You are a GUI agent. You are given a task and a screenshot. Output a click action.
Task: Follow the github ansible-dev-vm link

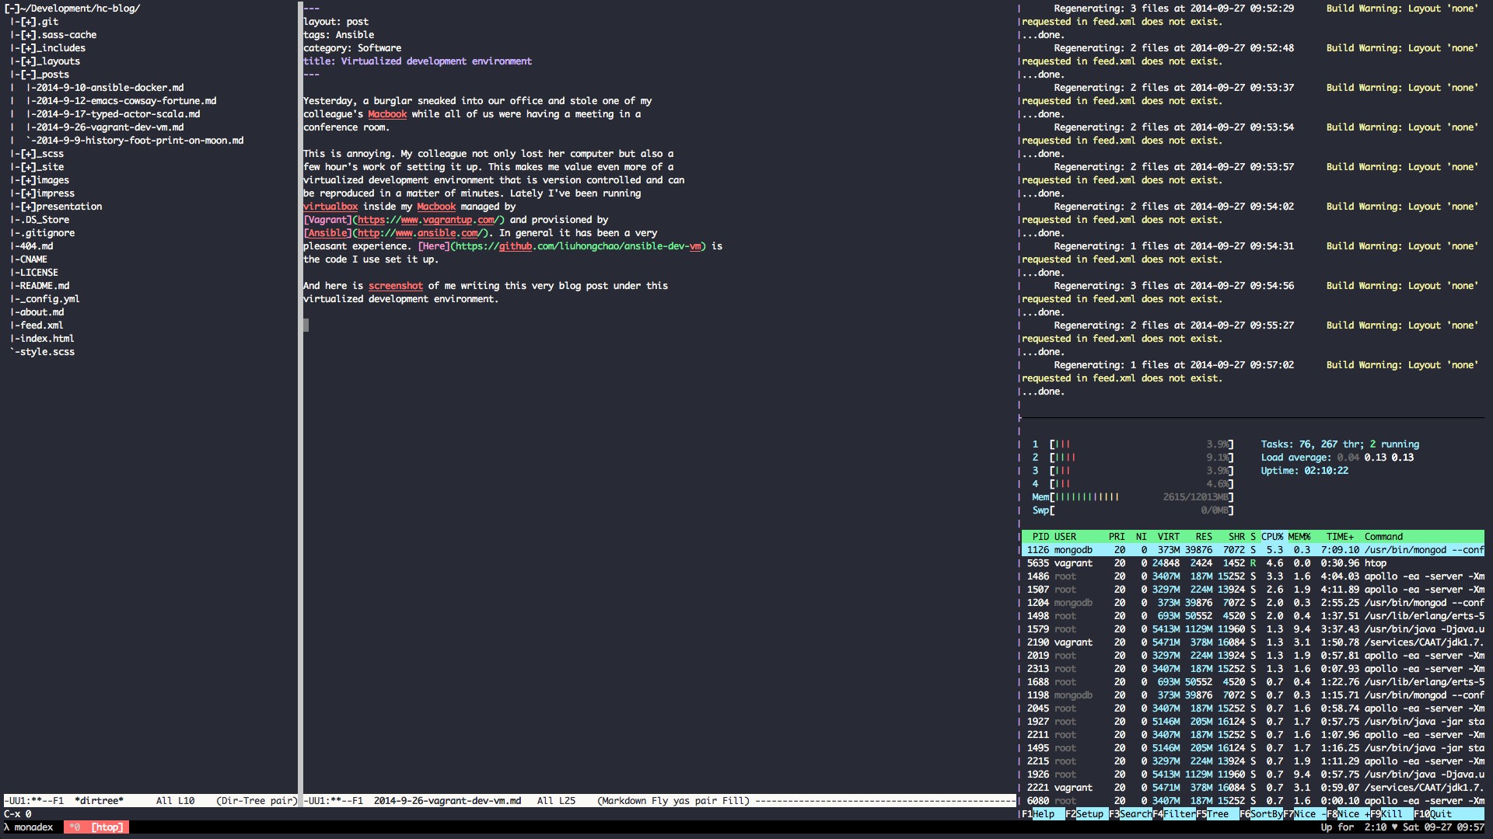(578, 246)
